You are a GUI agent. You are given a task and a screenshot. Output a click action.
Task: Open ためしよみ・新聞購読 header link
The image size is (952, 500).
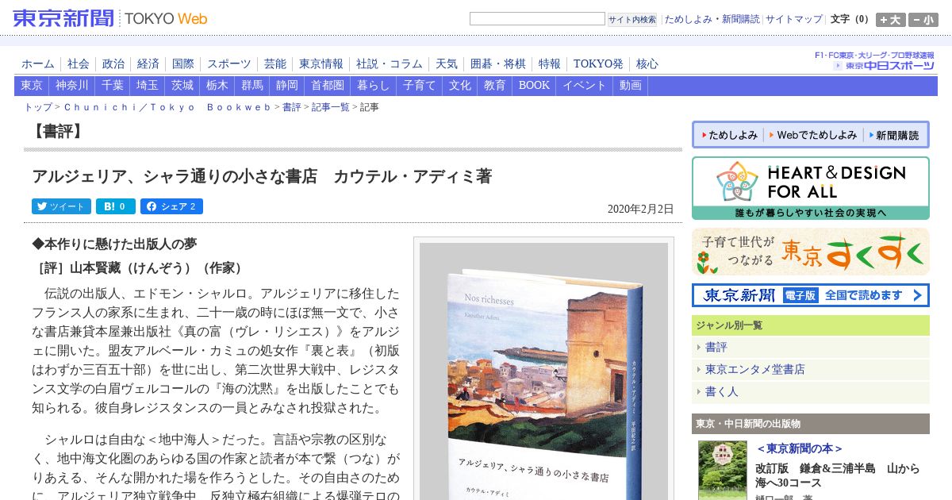click(x=712, y=19)
